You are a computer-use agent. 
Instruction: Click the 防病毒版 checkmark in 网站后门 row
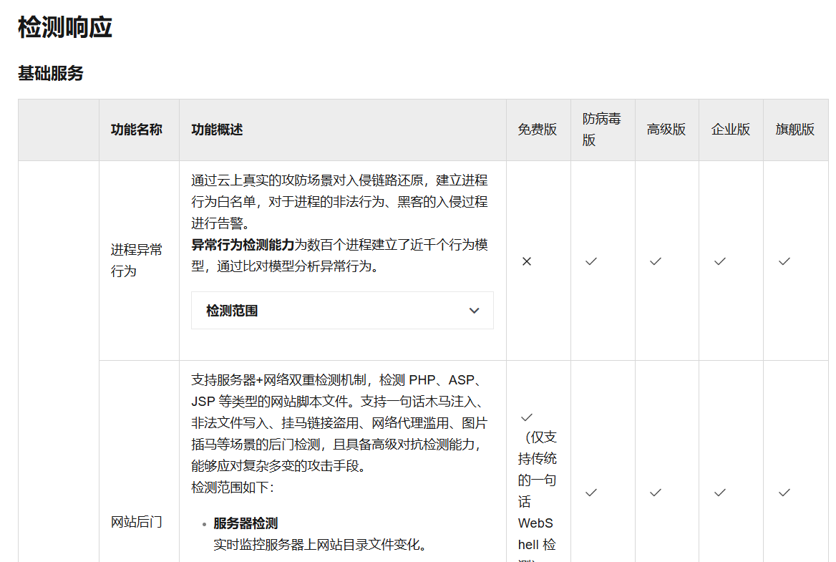[x=591, y=493]
